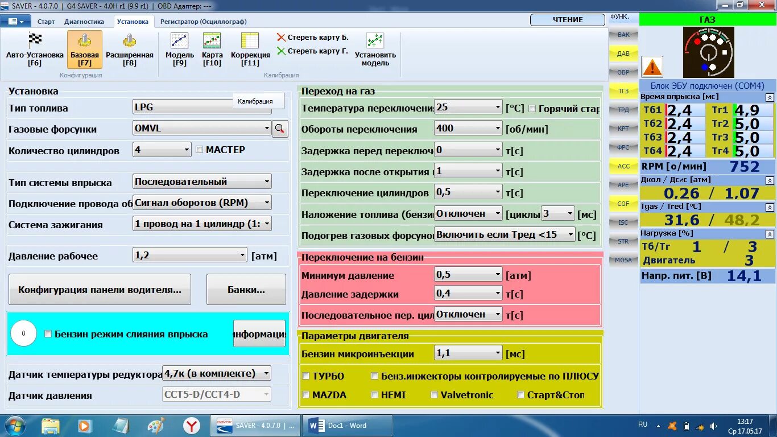
Task: Open Расширенная [F8] configuration
Action: point(130,49)
